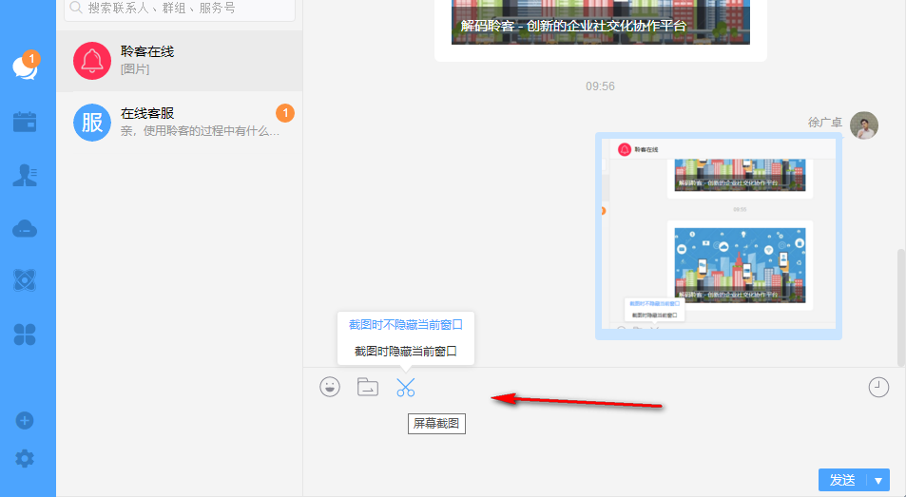Viewport: 906px width, 497px height.
Task: Select 截图时不隐藏当前窗口 option
Action: pyautogui.click(x=406, y=325)
